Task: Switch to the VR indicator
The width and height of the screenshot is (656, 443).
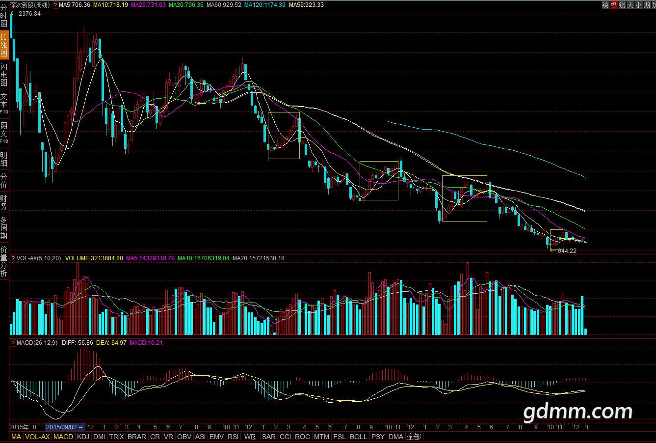Action: (x=169, y=437)
